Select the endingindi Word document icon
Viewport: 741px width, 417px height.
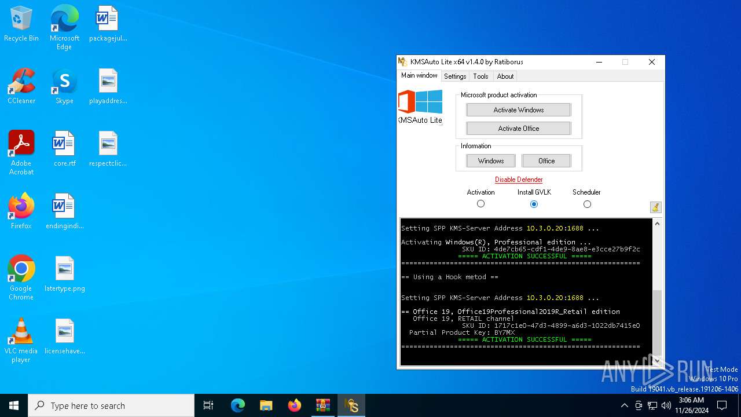pos(64,212)
